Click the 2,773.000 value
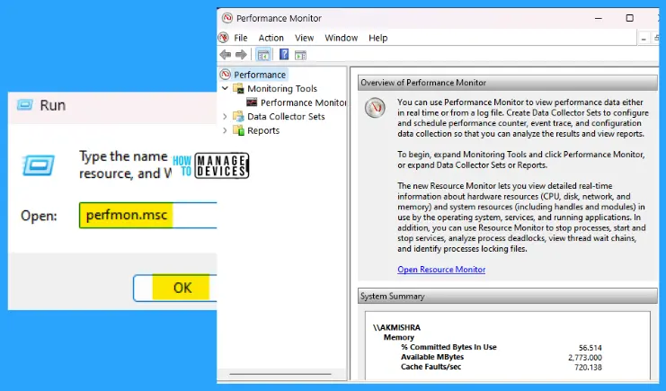Screen dimensions: 666x391 click(x=585, y=358)
